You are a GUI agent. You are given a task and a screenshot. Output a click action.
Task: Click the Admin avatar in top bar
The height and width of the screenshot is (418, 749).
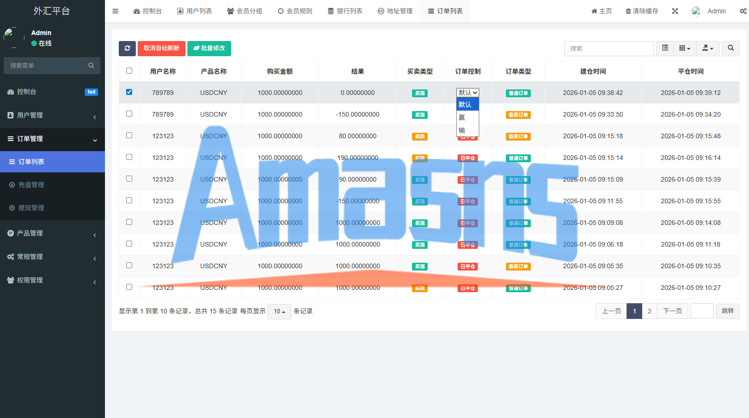click(x=696, y=11)
